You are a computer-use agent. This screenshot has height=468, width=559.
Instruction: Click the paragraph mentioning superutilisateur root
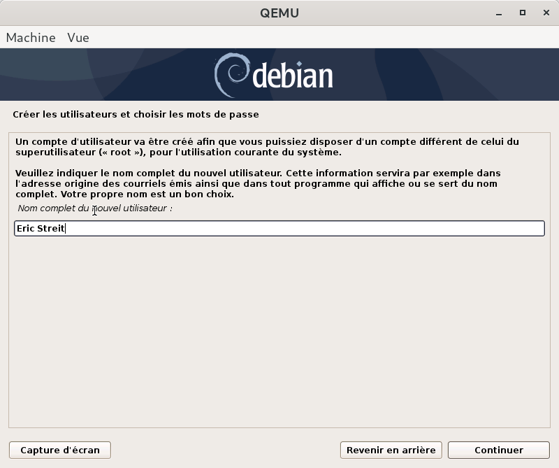266,147
